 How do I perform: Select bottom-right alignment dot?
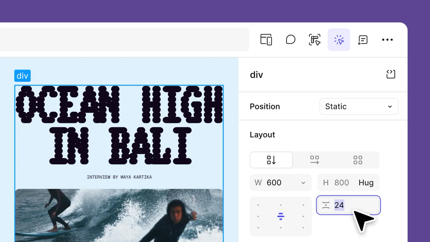303,228
